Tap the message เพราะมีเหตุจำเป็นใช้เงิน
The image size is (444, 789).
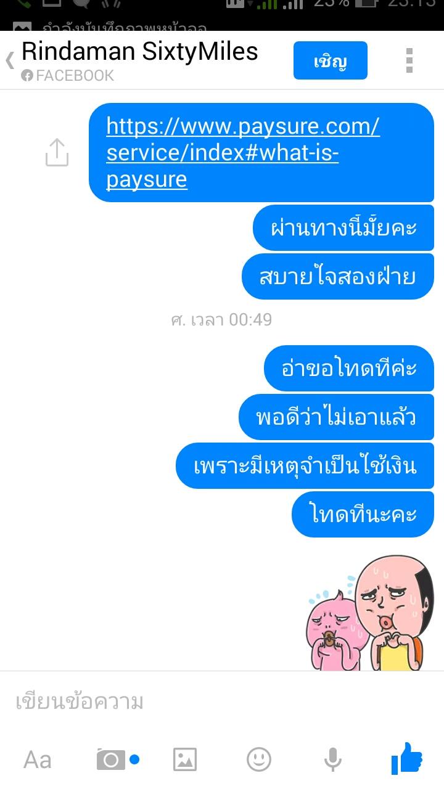tap(305, 465)
